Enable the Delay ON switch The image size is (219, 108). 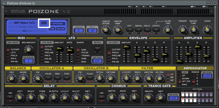coord(10,97)
